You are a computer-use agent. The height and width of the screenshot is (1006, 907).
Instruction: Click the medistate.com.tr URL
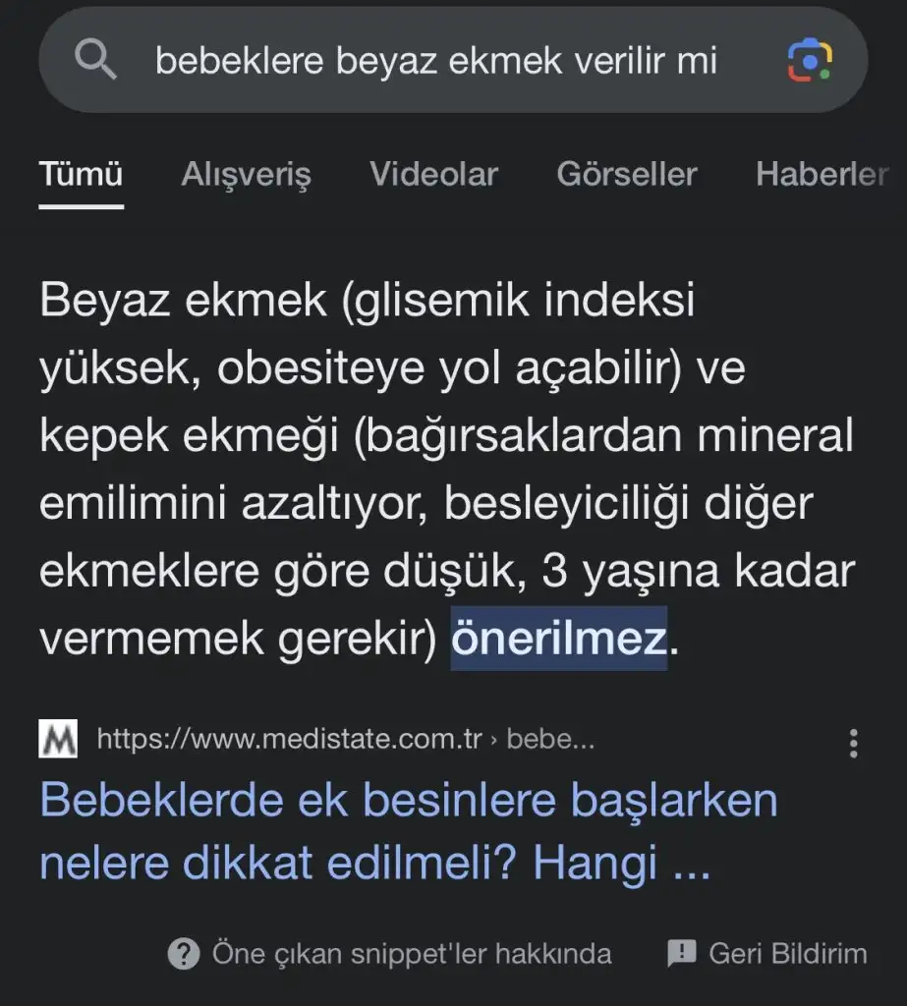(x=289, y=739)
